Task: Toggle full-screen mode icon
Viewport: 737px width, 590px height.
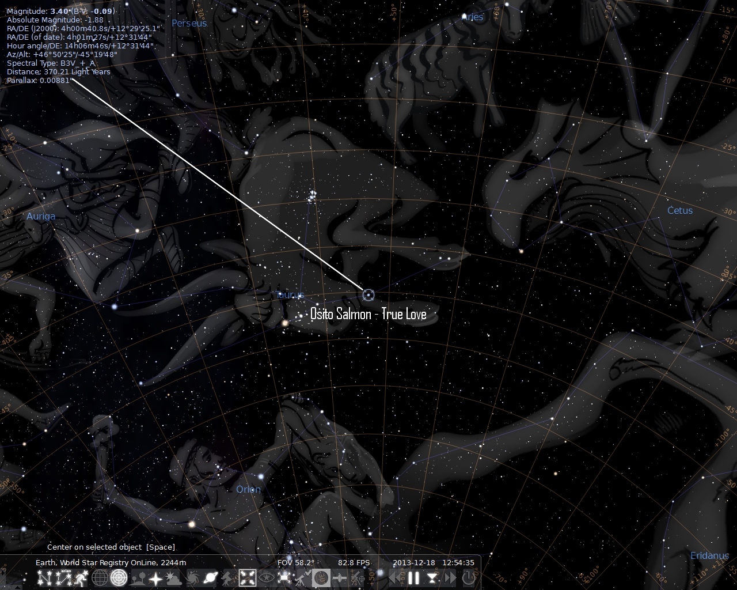Action: pyautogui.click(x=283, y=578)
